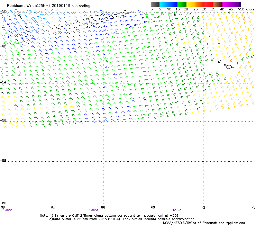The width and height of the screenshot is (256, 225).
Task: Click the longitude label '63'
Action: pos(53,207)
